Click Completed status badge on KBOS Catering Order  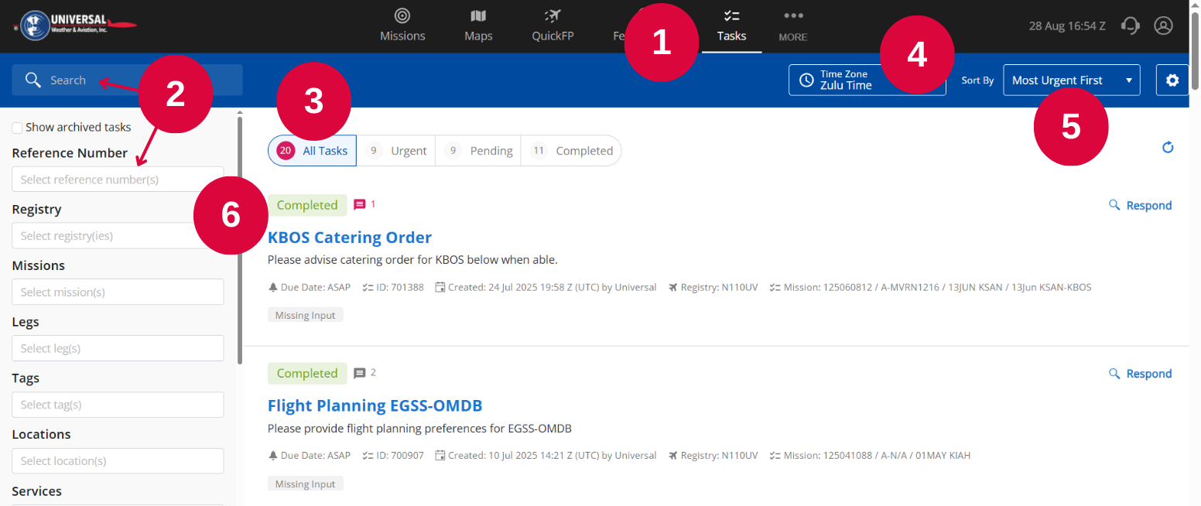[307, 205]
